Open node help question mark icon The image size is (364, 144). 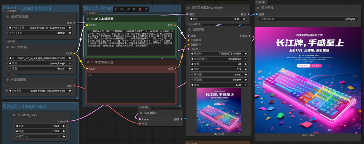(146, 9)
